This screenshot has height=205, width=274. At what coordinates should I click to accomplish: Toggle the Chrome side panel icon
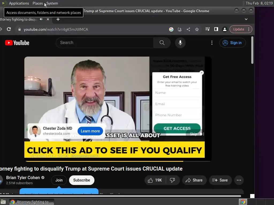pyautogui.click(x=216, y=29)
